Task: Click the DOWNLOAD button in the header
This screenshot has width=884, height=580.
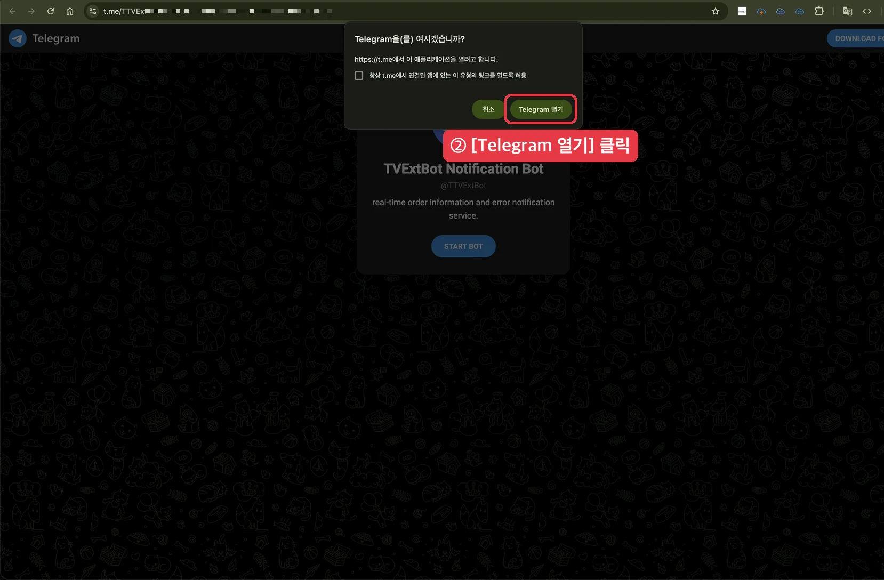Action: pyautogui.click(x=856, y=38)
